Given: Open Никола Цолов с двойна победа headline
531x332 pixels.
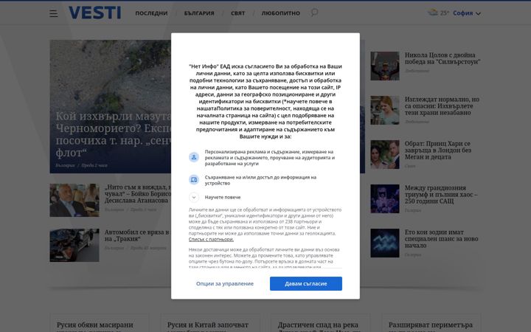Looking at the screenshot, I should [x=442, y=58].
